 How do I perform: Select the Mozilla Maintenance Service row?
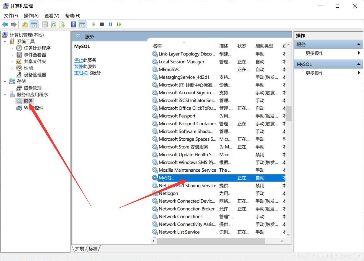[218, 170]
